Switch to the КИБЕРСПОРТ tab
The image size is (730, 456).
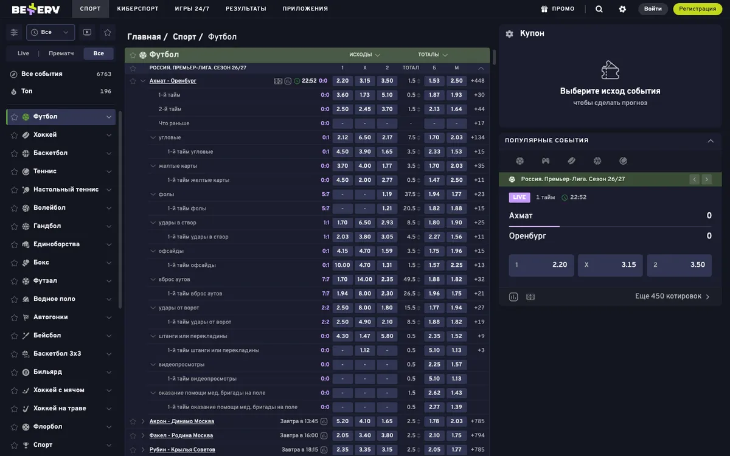click(x=137, y=9)
